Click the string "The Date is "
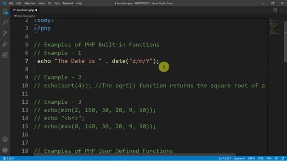The width and height of the screenshot is (287, 161). [x=78, y=61]
